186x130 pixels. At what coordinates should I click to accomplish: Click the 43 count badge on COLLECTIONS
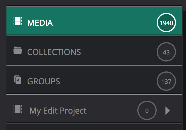(x=166, y=52)
